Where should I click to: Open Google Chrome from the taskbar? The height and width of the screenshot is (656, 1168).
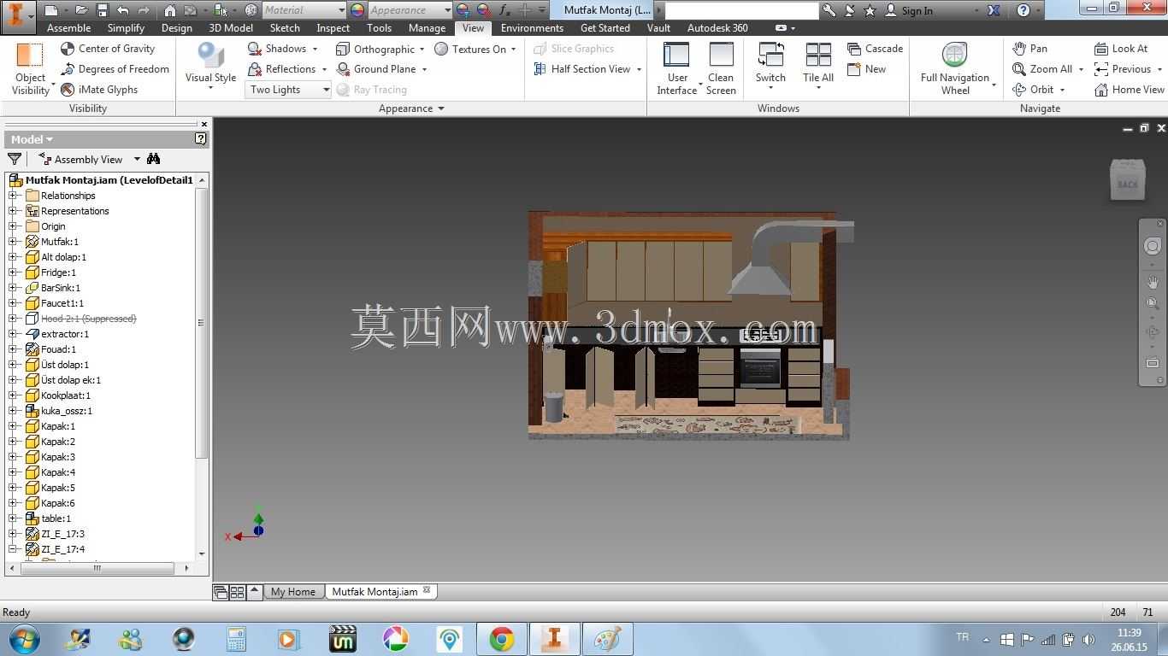tap(501, 639)
